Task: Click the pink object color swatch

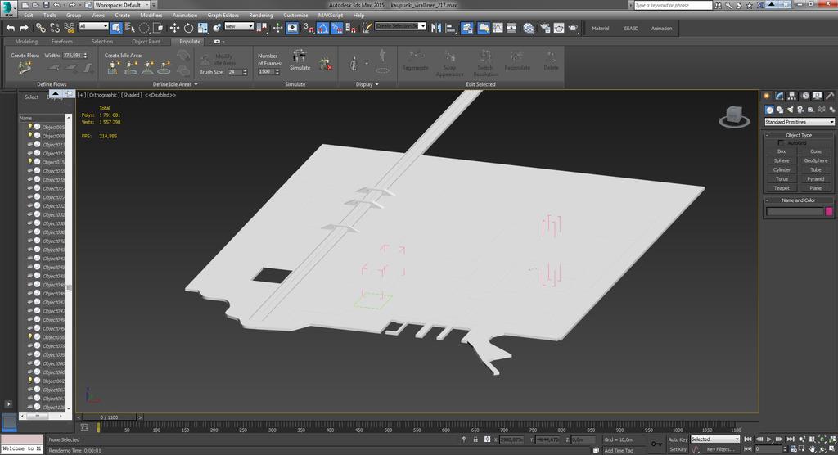Action: click(x=829, y=212)
